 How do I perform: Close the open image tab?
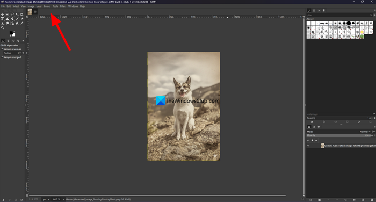point(35,11)
